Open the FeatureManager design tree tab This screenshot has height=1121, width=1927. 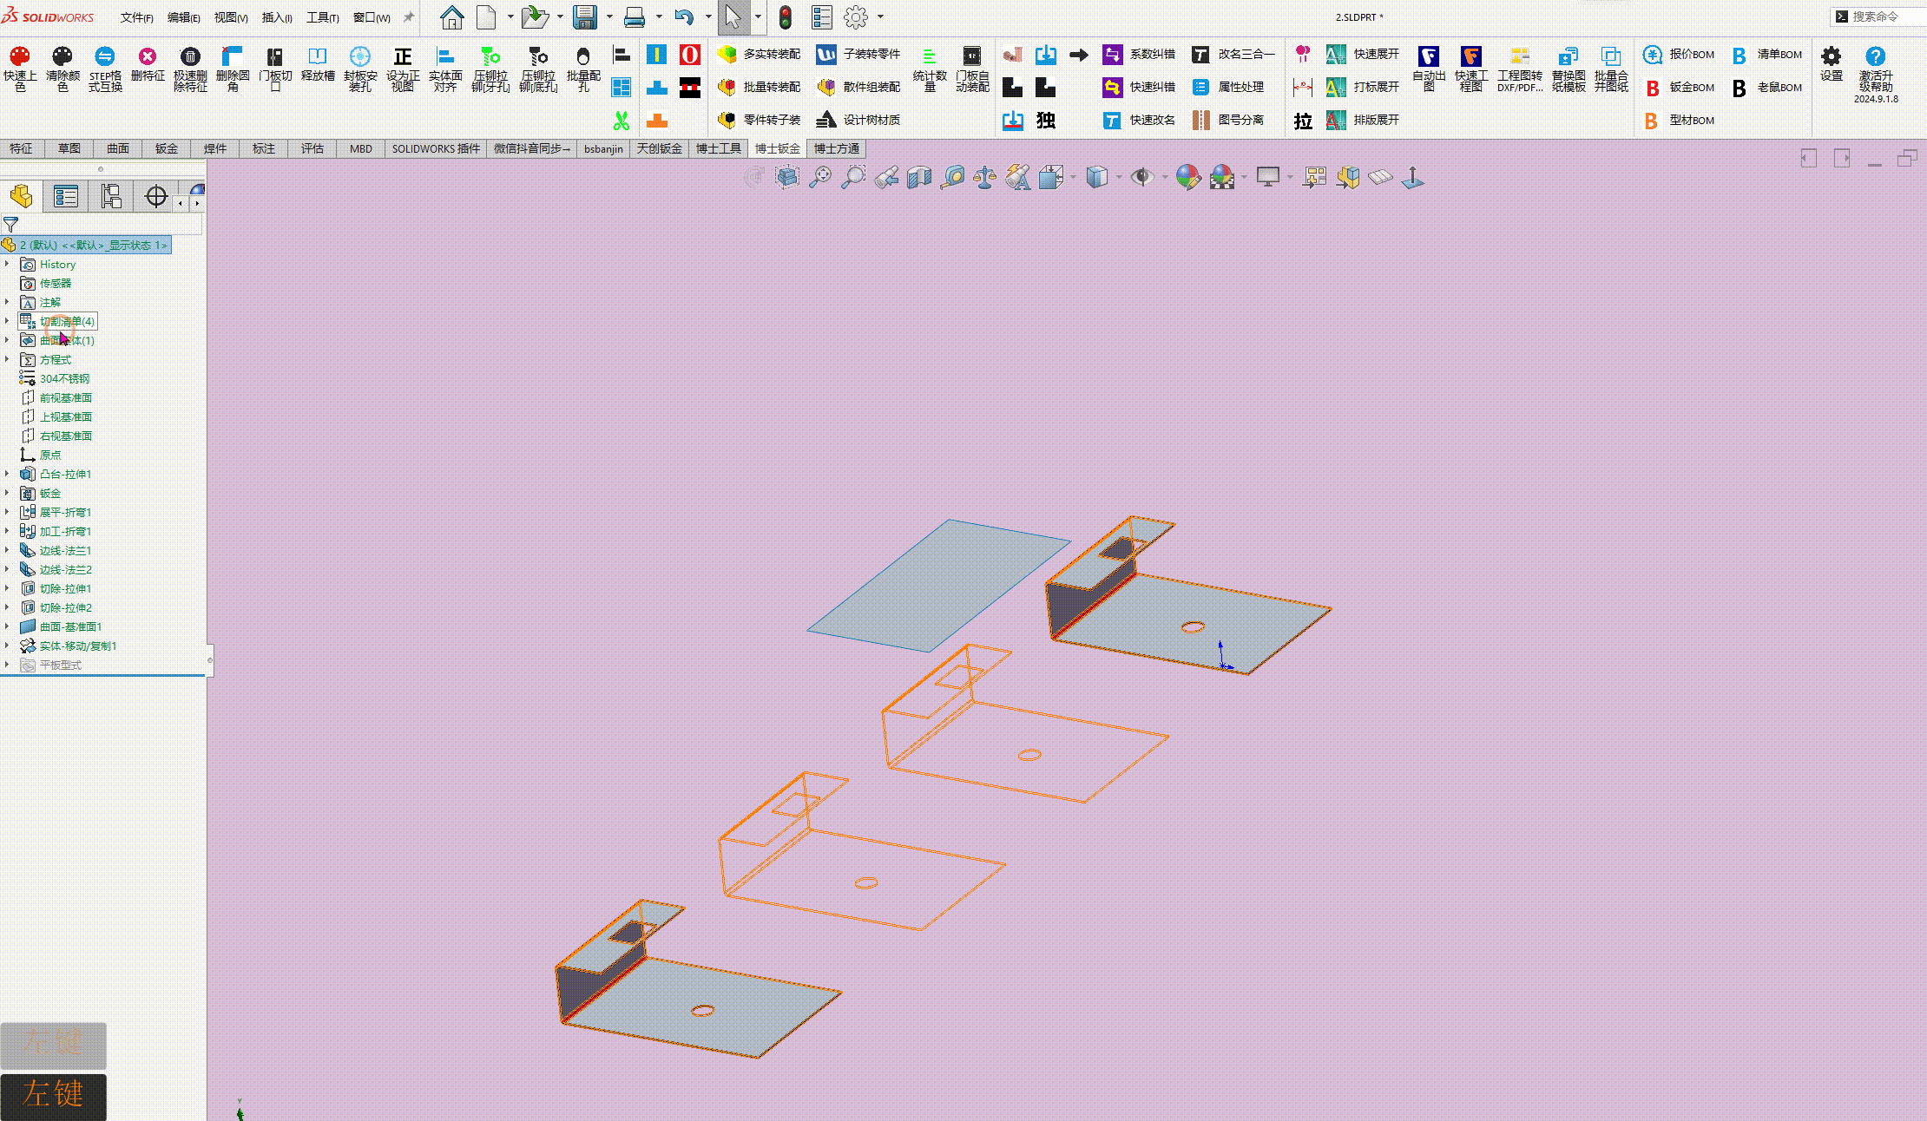(x=22, y=196)
